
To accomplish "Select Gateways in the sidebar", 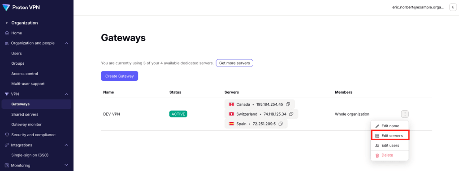I will [37, 104].
